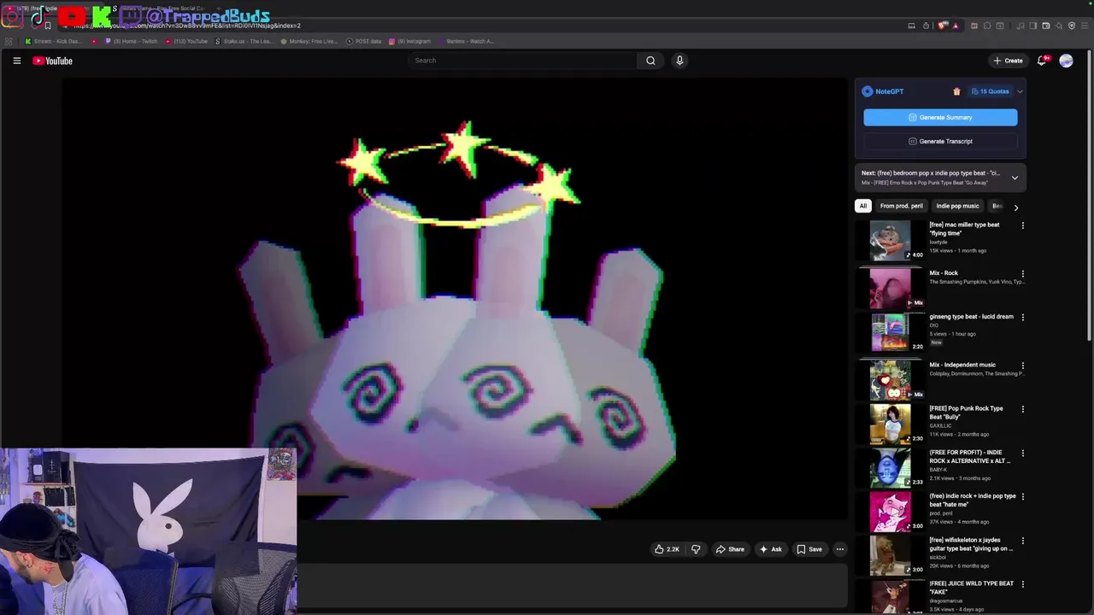Open the browser extensions puzzle icon
This screenshot has height=615, width=1094.
(x=987, y=26)
